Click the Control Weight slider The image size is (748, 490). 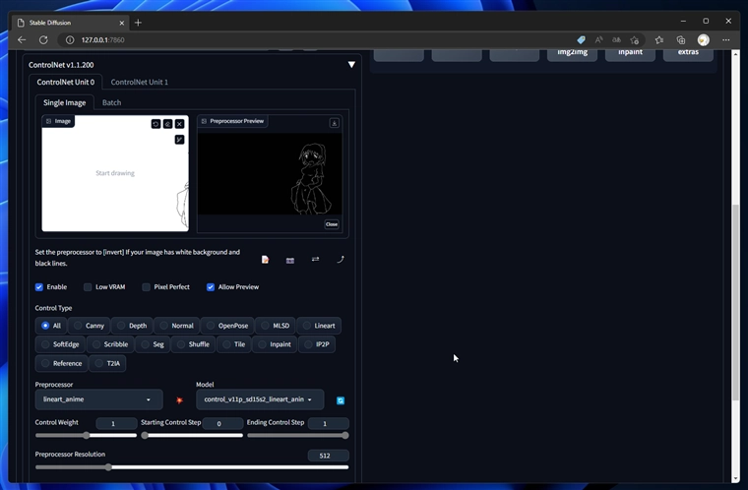(87, 435)
